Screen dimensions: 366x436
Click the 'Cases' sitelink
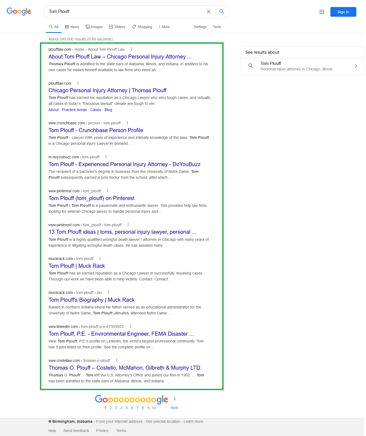point(96,110)
